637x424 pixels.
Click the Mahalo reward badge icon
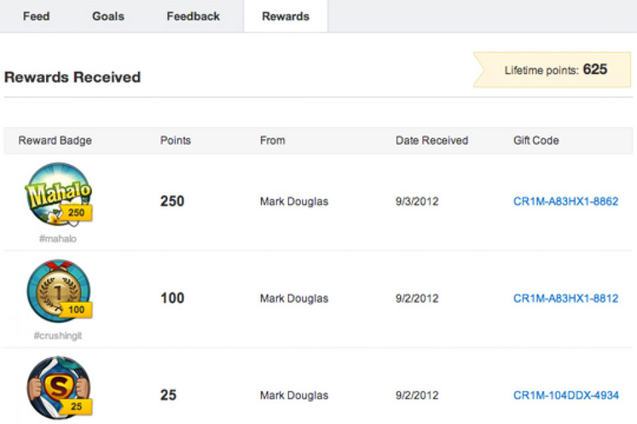[x=58, y=195]
